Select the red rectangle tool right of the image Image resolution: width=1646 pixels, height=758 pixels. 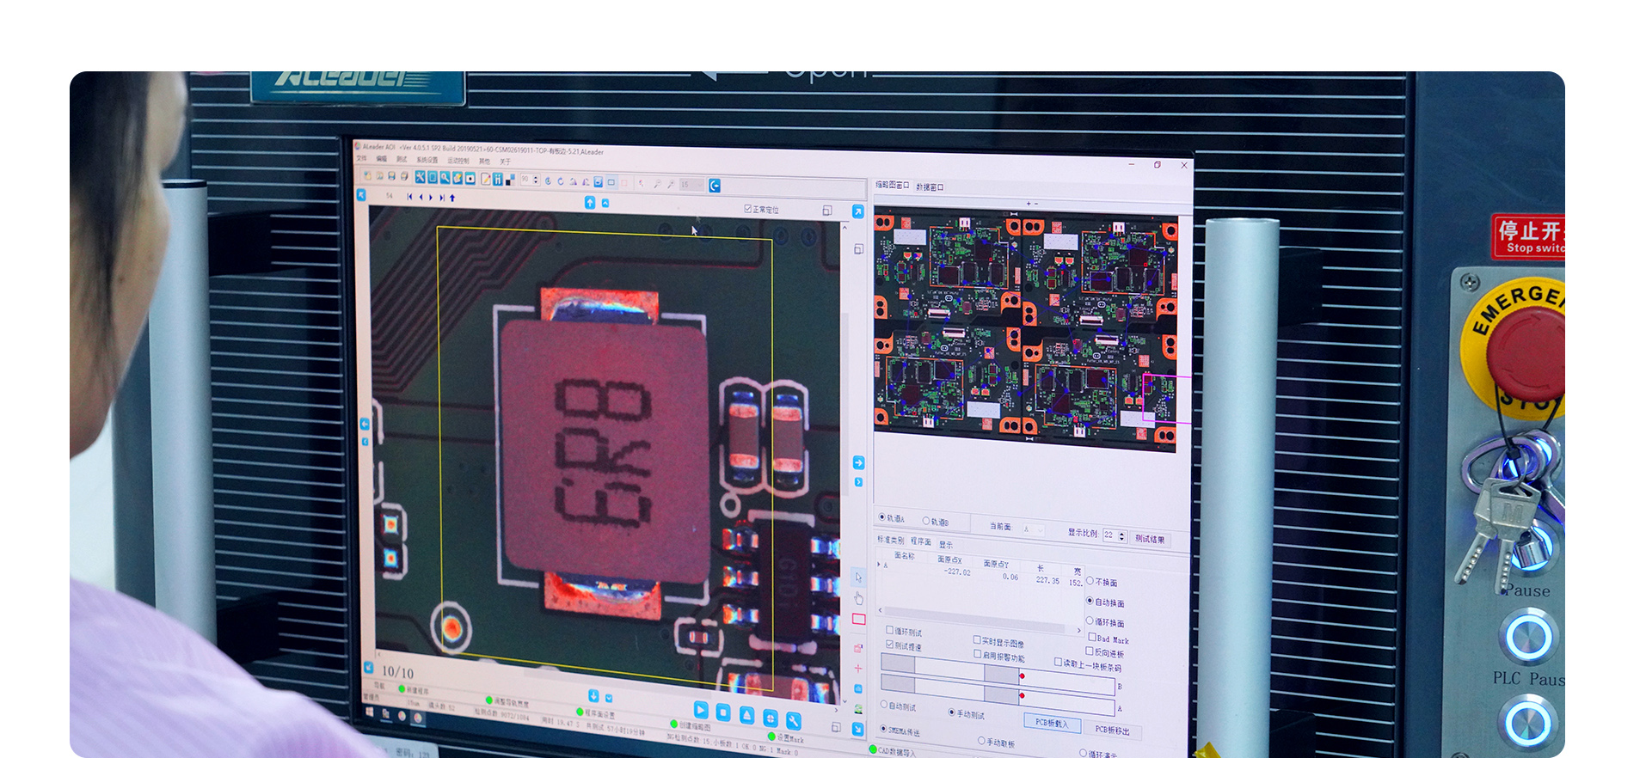(858, 619)
